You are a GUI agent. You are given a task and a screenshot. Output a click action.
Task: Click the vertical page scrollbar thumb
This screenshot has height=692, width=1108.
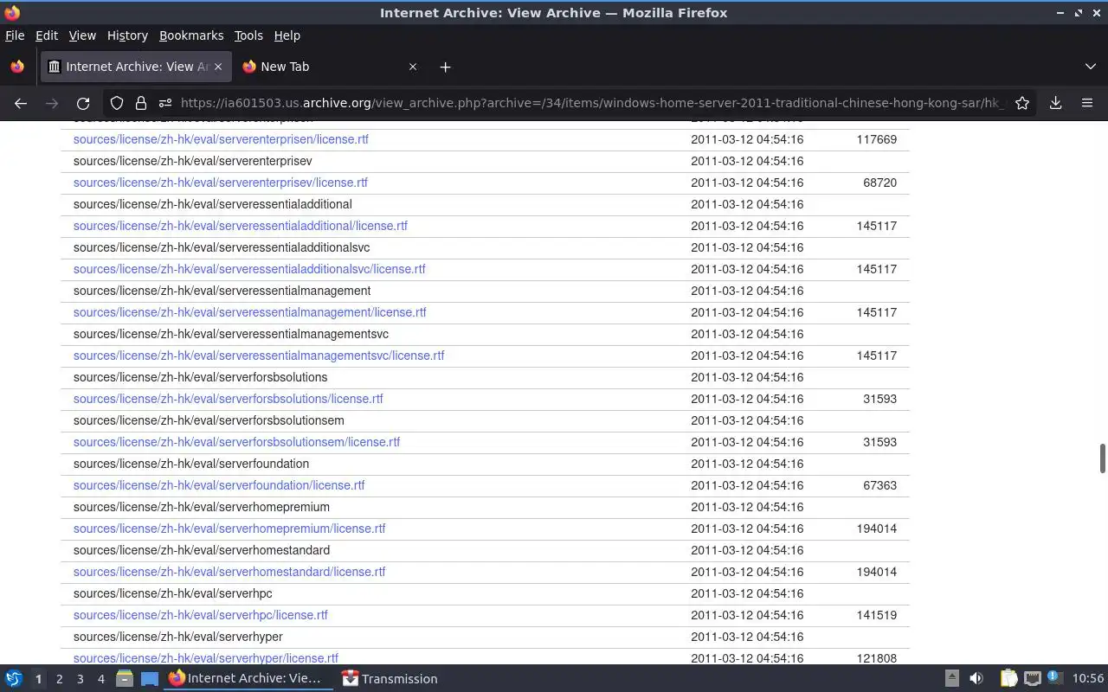[x=1103, y=458]
